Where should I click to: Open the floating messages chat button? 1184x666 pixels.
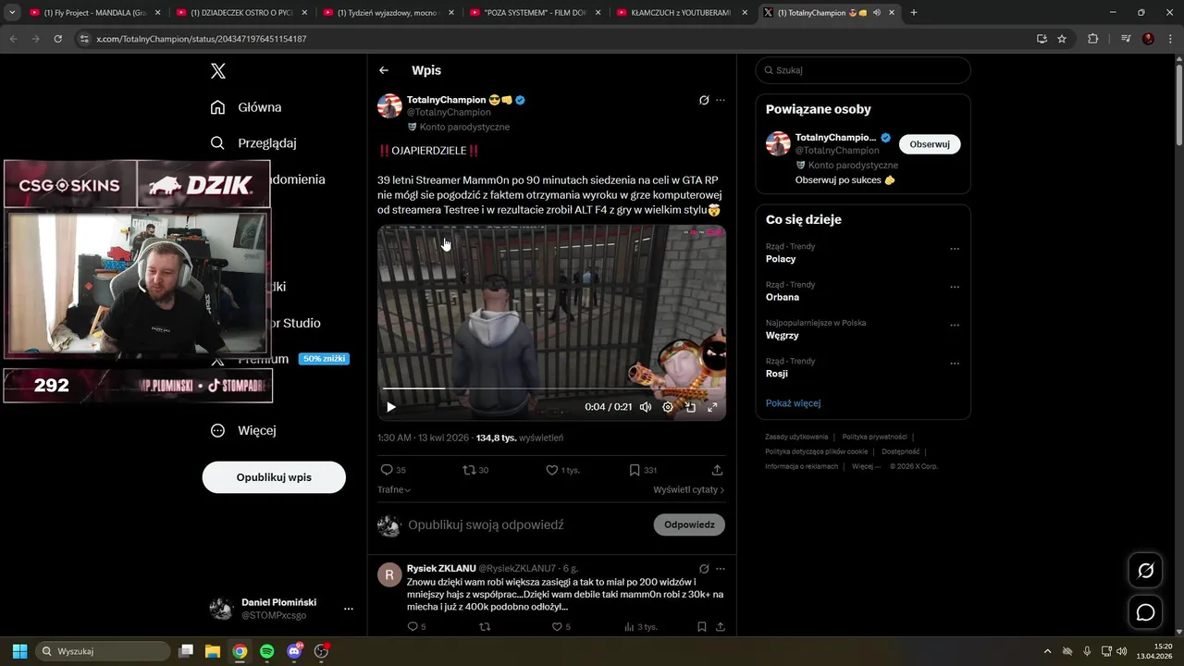[x=1145, y=612]
